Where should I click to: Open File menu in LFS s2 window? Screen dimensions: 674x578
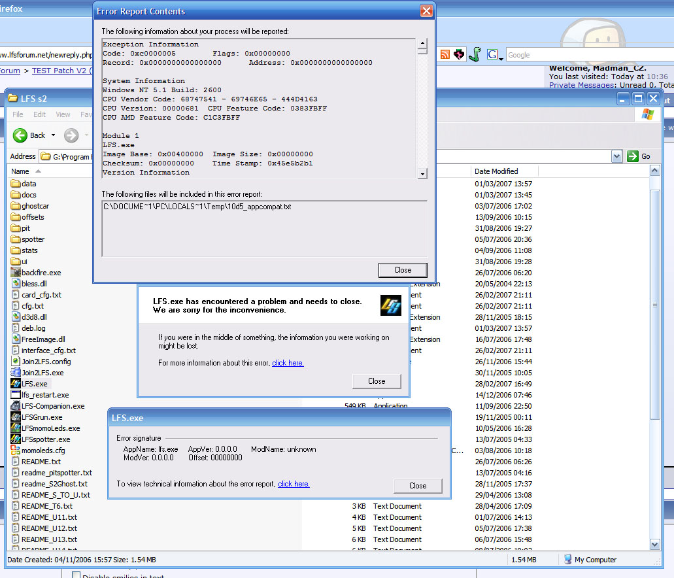[x=18, y=114]
